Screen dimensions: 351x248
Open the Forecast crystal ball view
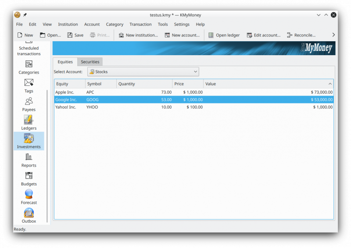coord(29,198)
